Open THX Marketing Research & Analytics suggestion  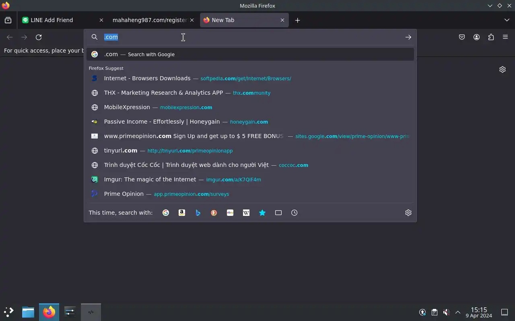[x=250, y=93]
